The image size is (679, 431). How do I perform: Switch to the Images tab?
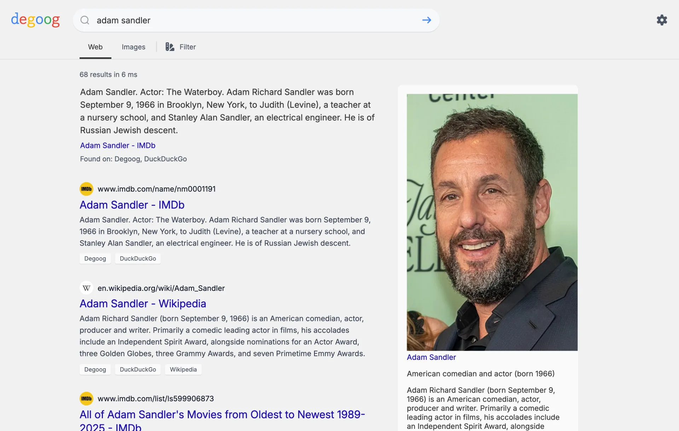(133, 47)
